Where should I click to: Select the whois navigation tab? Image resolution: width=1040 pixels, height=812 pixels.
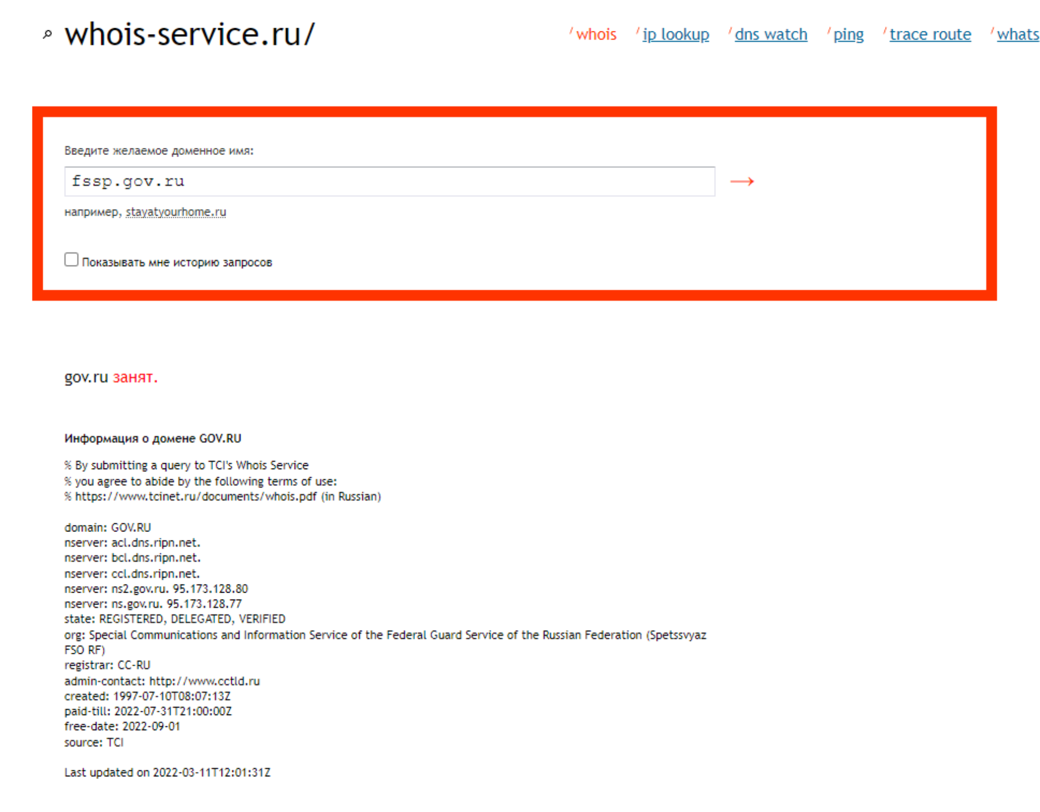596,35
